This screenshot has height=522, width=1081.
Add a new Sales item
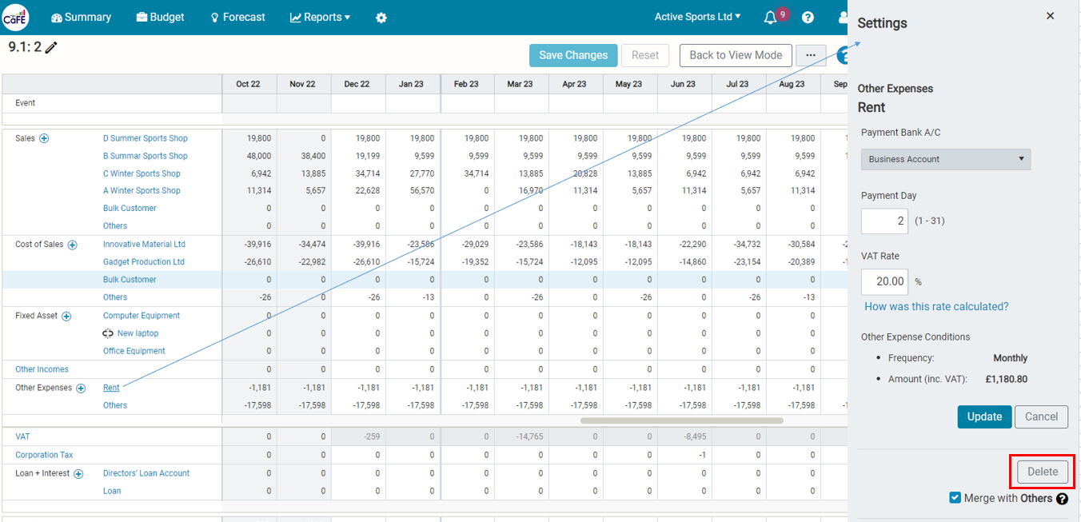pos(44,138)
